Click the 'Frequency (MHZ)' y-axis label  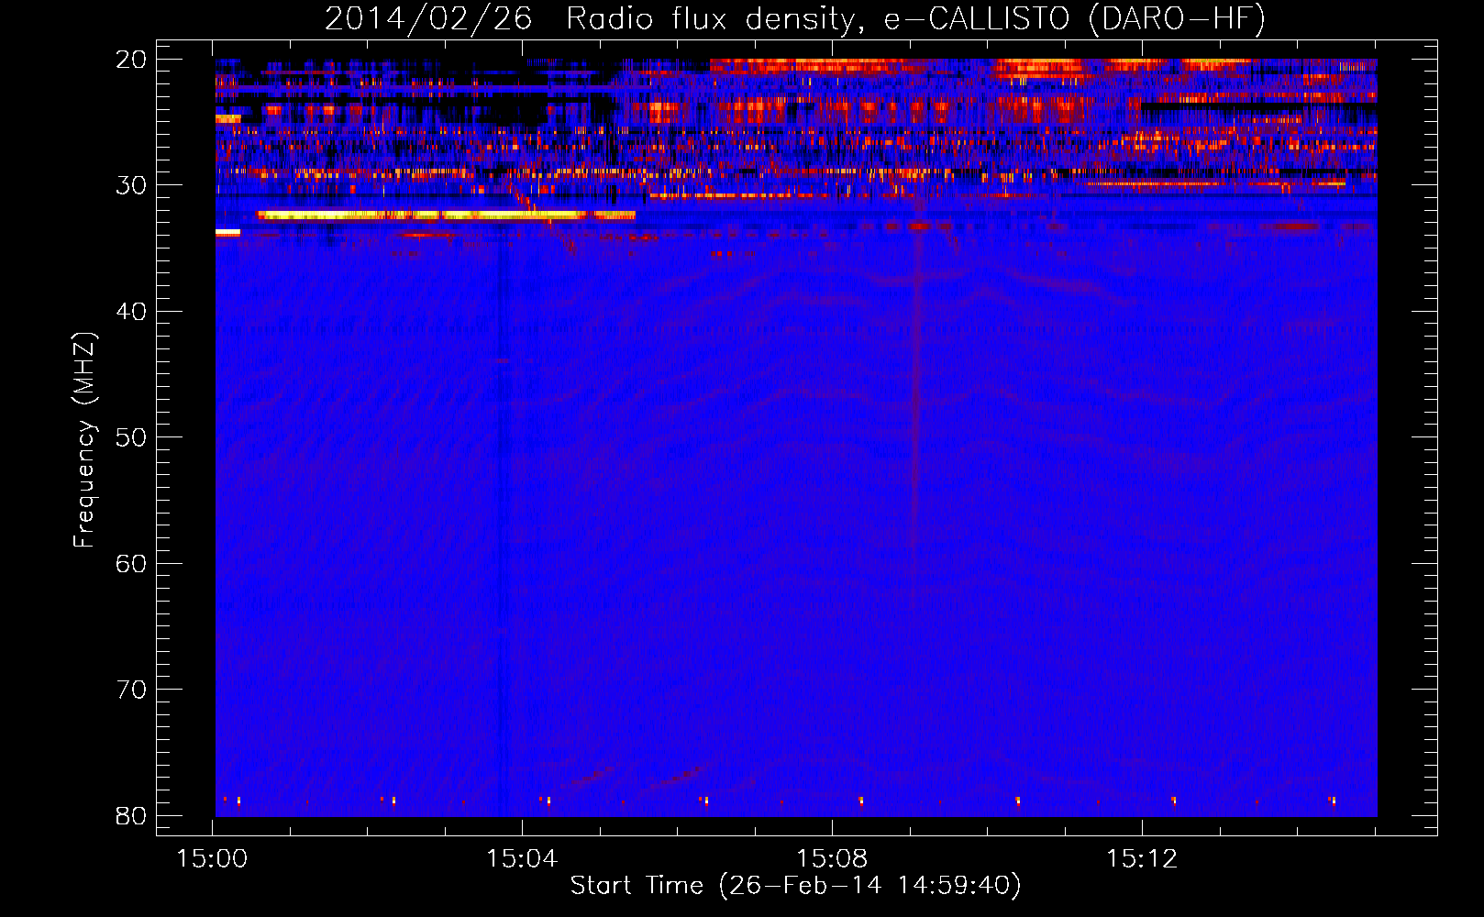click(84, 440)
